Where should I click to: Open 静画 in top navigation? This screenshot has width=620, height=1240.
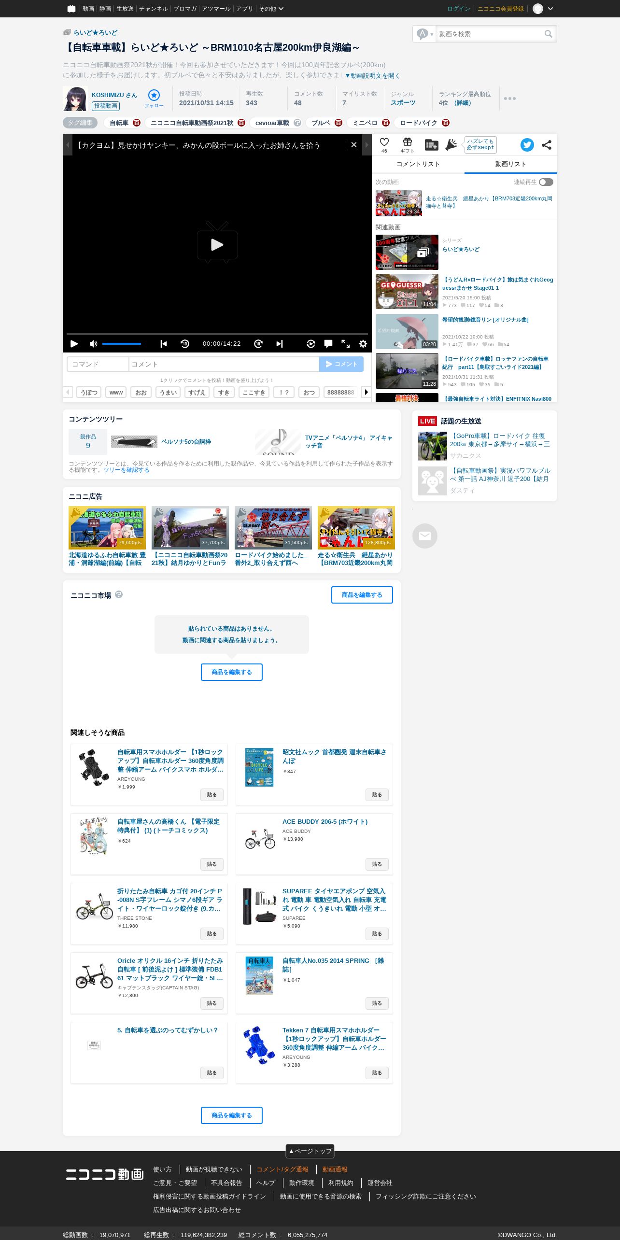(105, 9)
